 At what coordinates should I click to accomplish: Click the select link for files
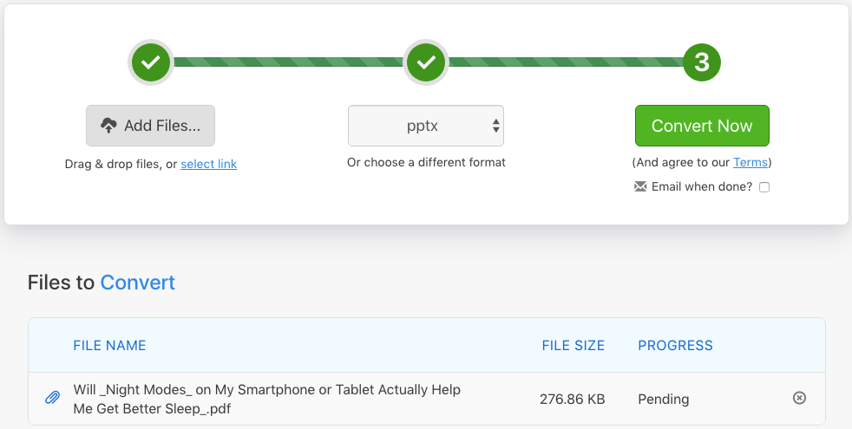click(x=208, y=164)
